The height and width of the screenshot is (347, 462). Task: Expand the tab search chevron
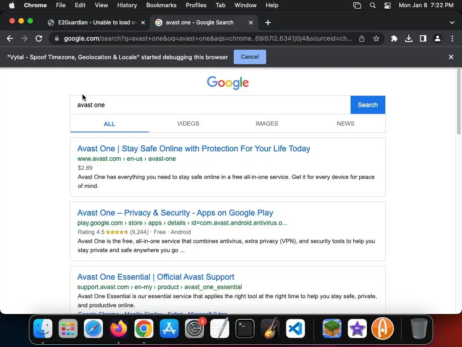pos(452,23)
